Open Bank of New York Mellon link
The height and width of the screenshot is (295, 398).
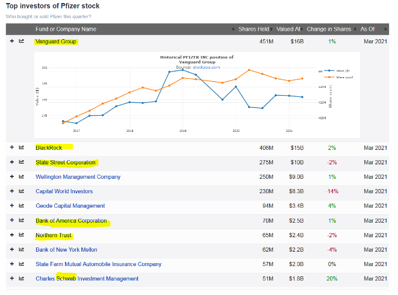tap(66, 250)
